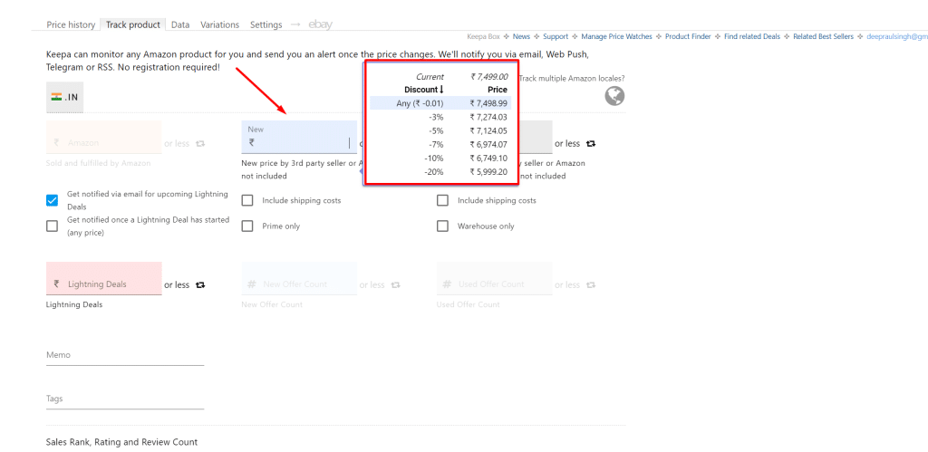The image size is (928, 452).
Task: Click the Memo text field
Action: coord(124,355)
